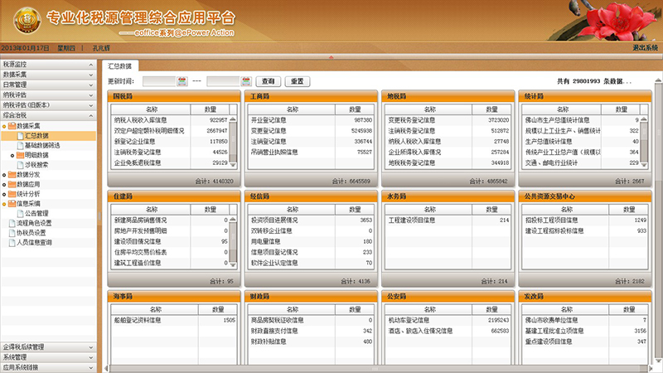Click the page icon beside 流程角色设置
The width and height of the screenshot is (663, 373).
(x=12, y=223)
